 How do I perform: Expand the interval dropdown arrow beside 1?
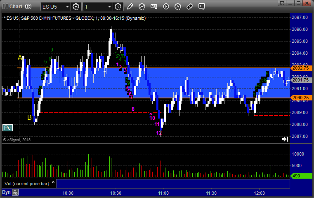click(109, 7)
